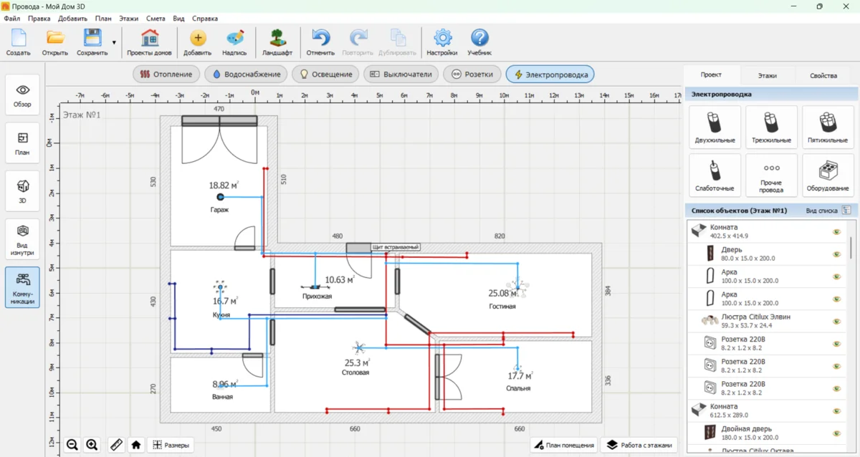
Task: Click the zoom out magnifier icon
Action: [x=72, y=445]
